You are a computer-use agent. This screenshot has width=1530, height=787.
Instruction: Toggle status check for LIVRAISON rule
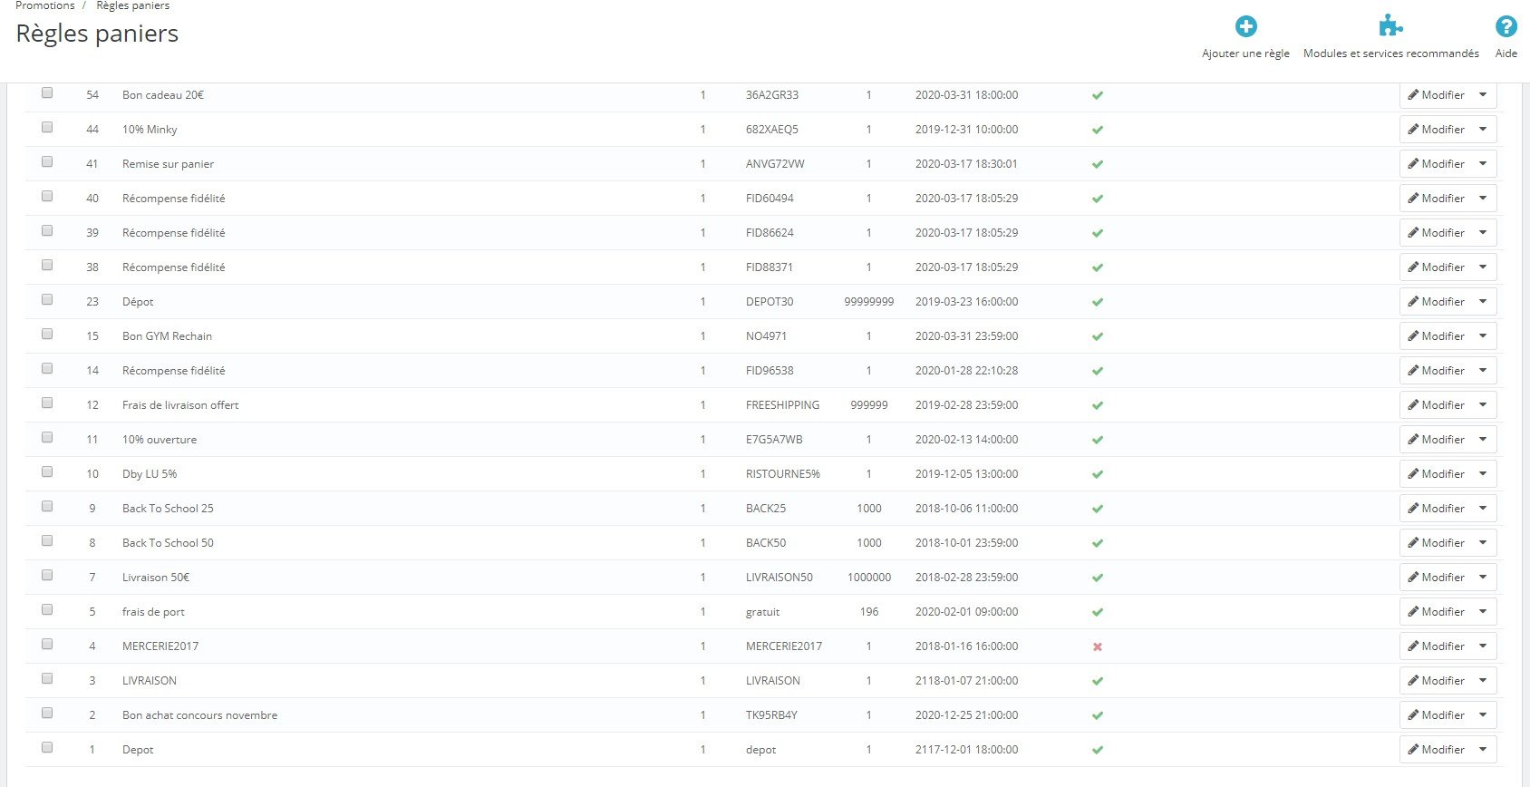pos(1098,681)
